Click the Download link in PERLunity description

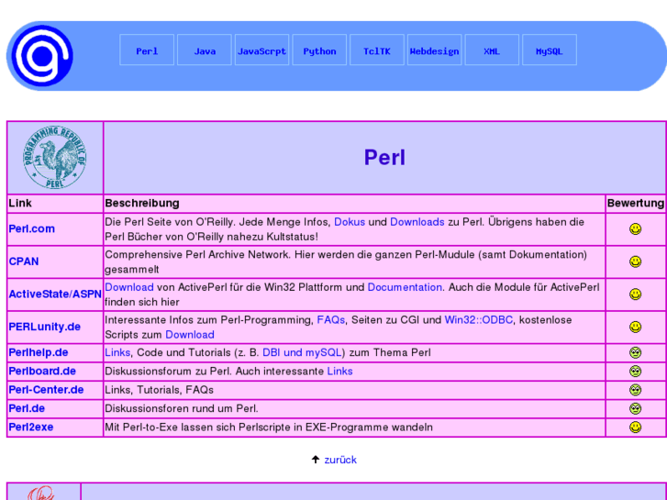pos(190,335)
